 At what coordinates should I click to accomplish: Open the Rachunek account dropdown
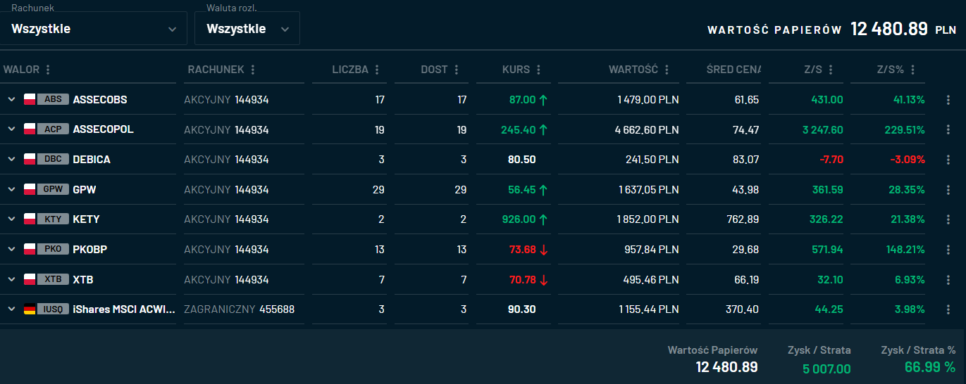click(94, 29)
